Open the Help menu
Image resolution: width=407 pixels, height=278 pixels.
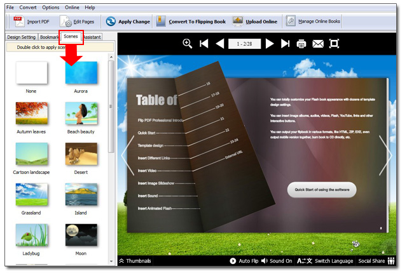pyautogui.click(x=90, y=7)
